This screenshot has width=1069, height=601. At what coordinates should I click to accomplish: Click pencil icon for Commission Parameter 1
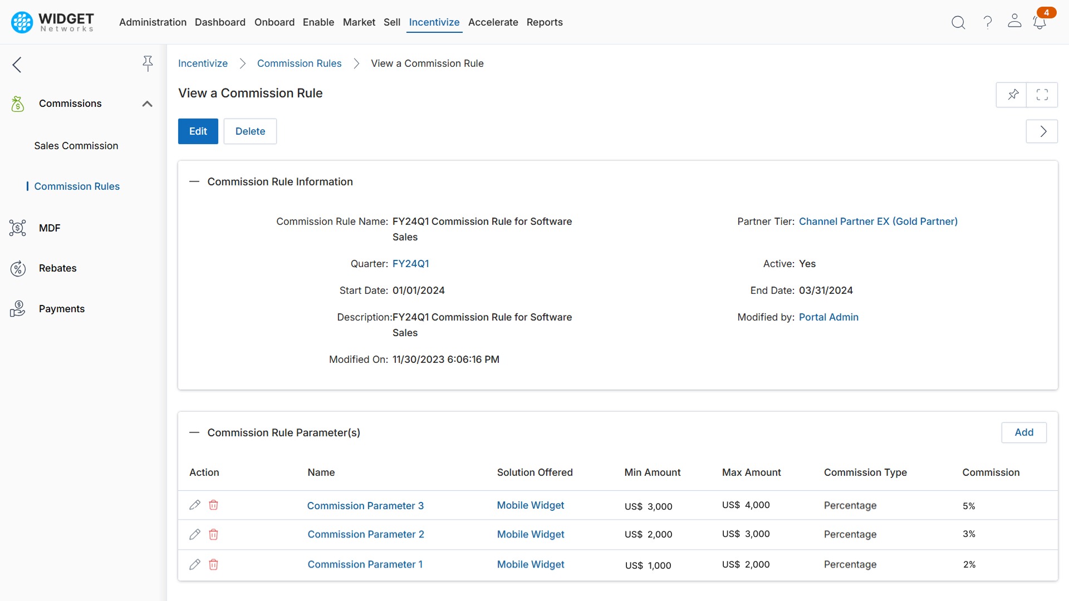(x=194, y=564)
